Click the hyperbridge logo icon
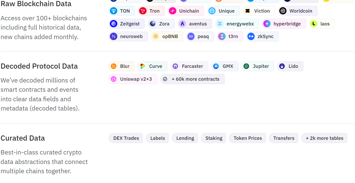 267,24
